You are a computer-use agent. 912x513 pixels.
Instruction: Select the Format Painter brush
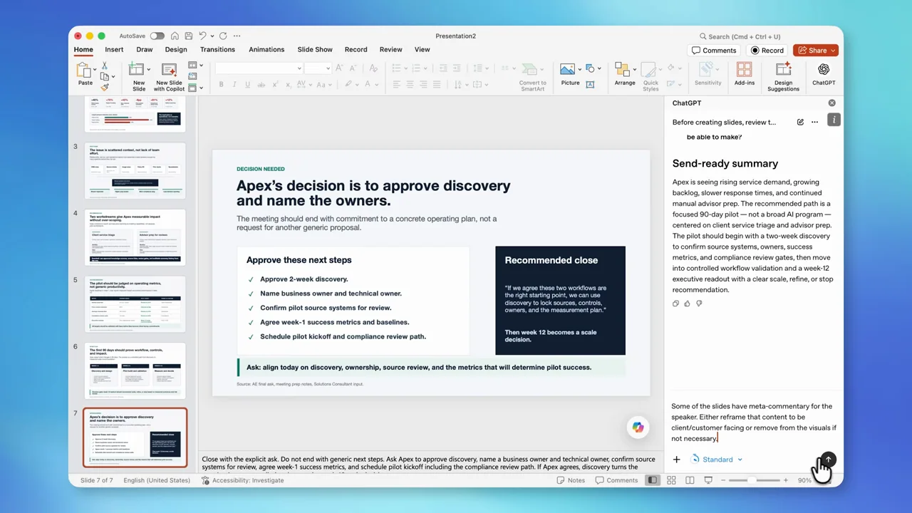pos(104,87)
